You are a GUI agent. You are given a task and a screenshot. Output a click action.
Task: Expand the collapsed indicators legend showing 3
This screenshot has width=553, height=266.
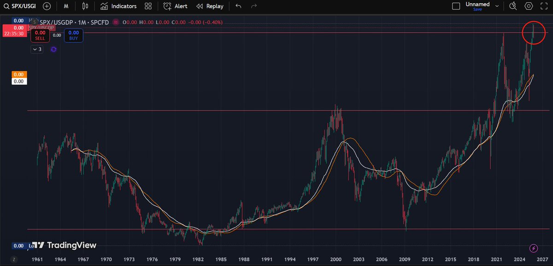[37, 49]
